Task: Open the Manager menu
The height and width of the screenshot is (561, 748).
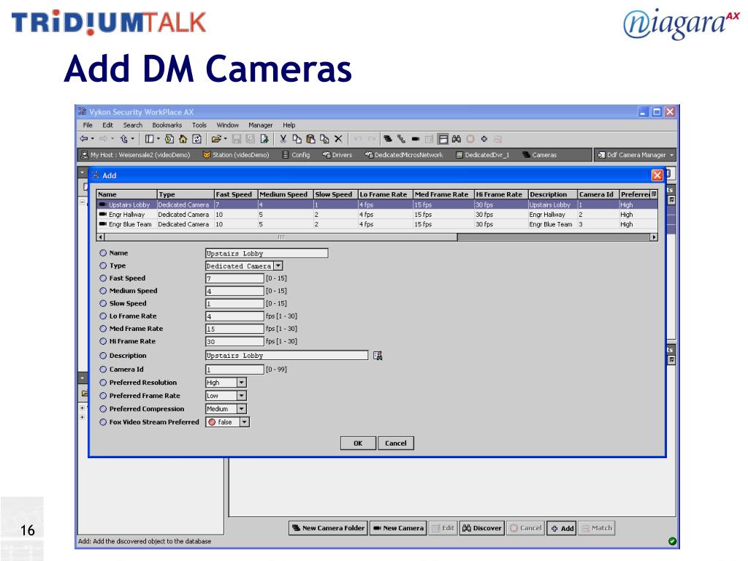Action: (261, 125)
